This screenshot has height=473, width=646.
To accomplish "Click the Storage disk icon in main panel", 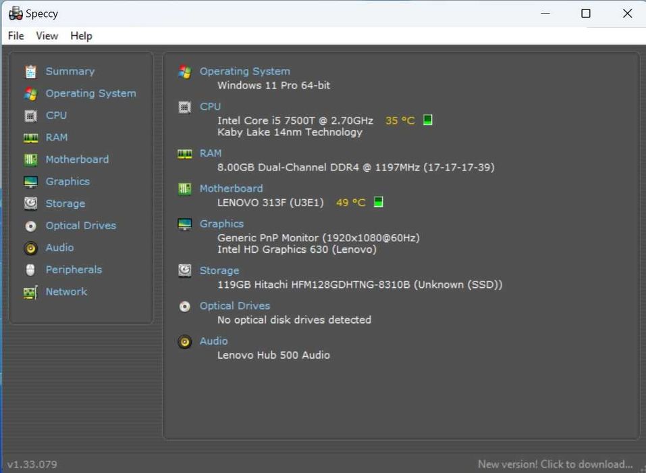I will (184, 271).
